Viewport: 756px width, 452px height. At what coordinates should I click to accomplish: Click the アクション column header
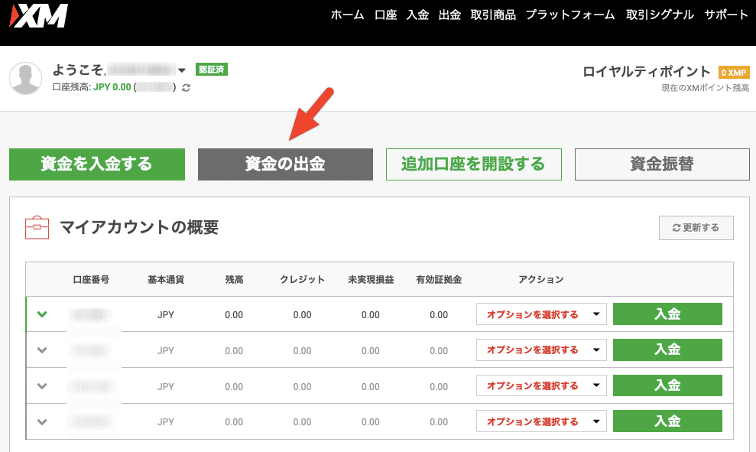tap(541, 280)
